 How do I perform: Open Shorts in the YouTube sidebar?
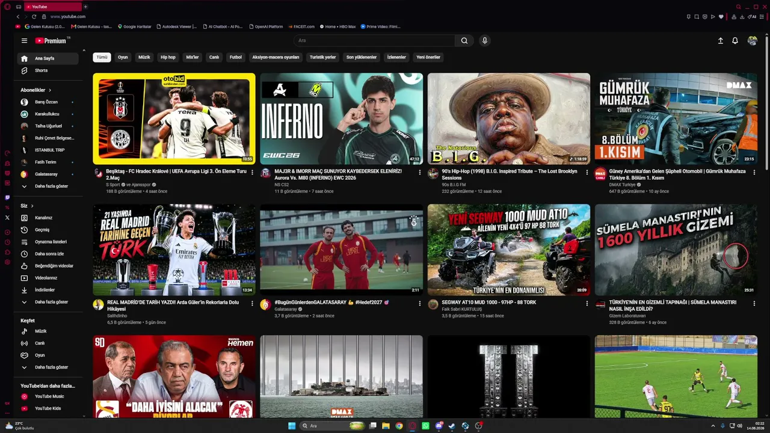[48, 70]
